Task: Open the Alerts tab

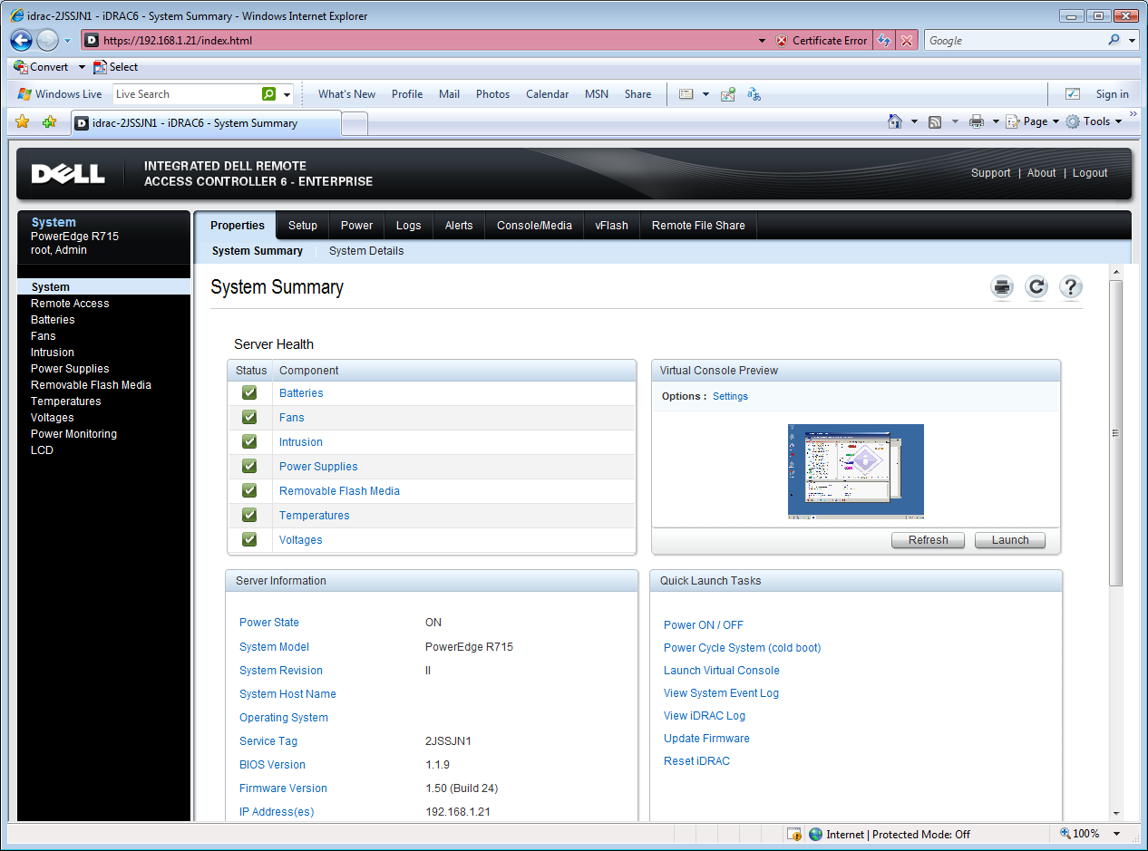Action: click(x=459, y=226)
